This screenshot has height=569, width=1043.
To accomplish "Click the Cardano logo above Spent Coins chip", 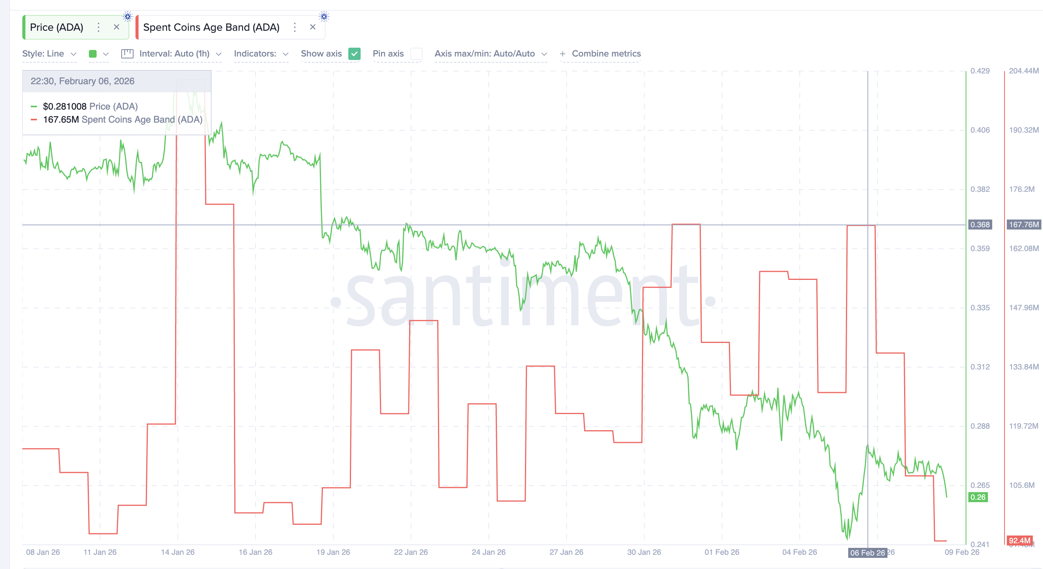I will [x=324, y=16].
